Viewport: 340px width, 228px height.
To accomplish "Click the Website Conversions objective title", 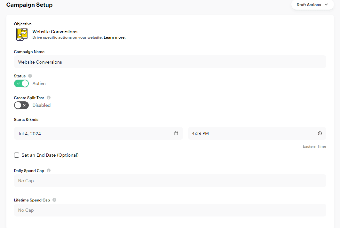I will (55, 32).
